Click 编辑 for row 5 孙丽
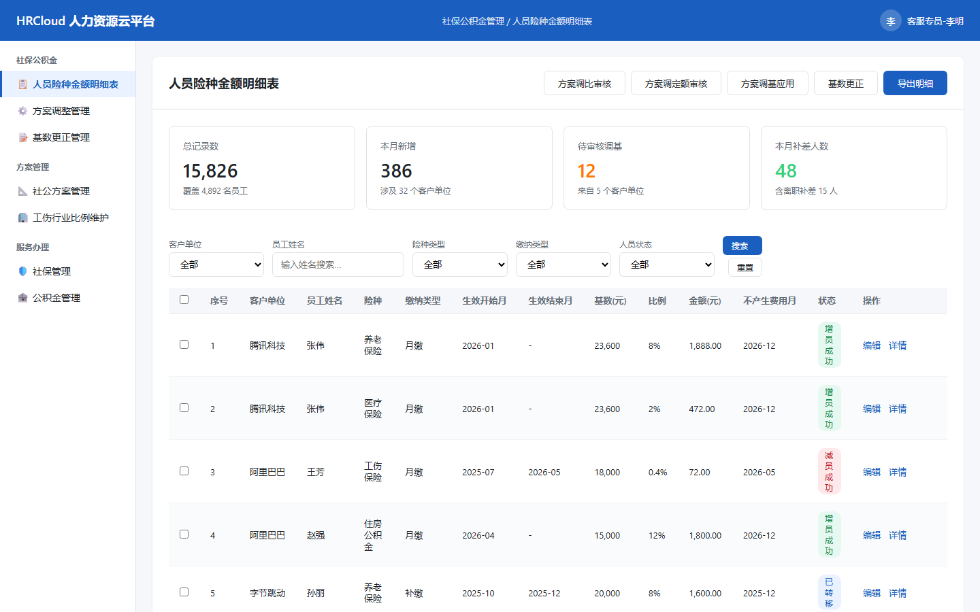Screen dimensions: 980x612 coord(872,593)
